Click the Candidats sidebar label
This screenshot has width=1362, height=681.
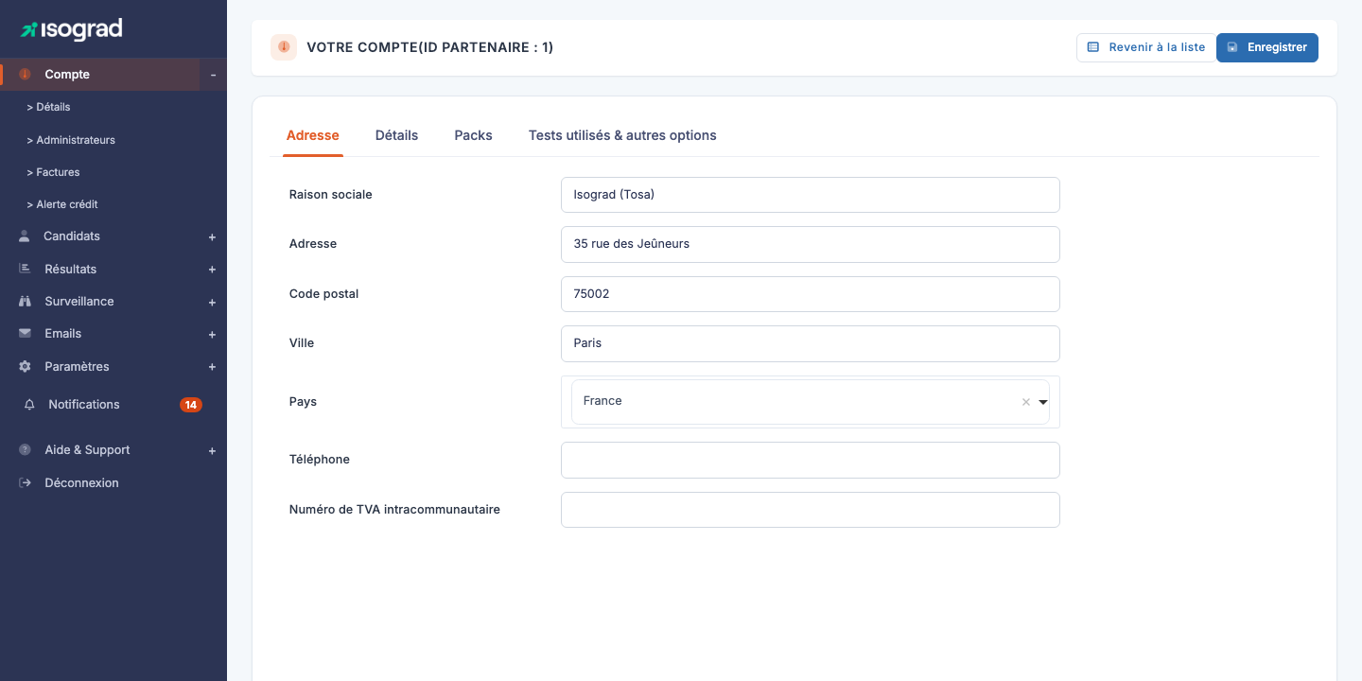pyautogui.click(x=72, y=236)
